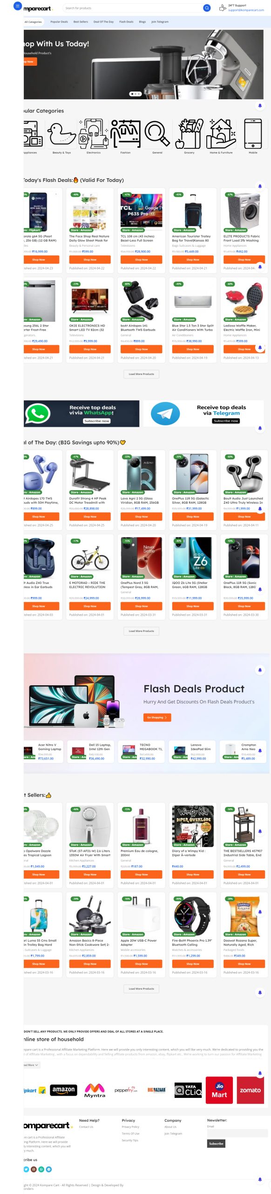Open the All Categories dropdown
This screenshot has height=1194, width=271.
point(33,21)
